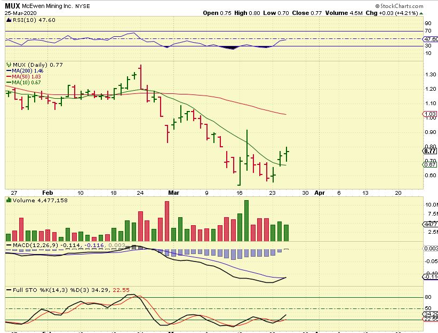Click the candlestick icon beside MUX (Daily)
Viewport: 438px width, 333px height.
pyautogui.click(x=9, y=65)
